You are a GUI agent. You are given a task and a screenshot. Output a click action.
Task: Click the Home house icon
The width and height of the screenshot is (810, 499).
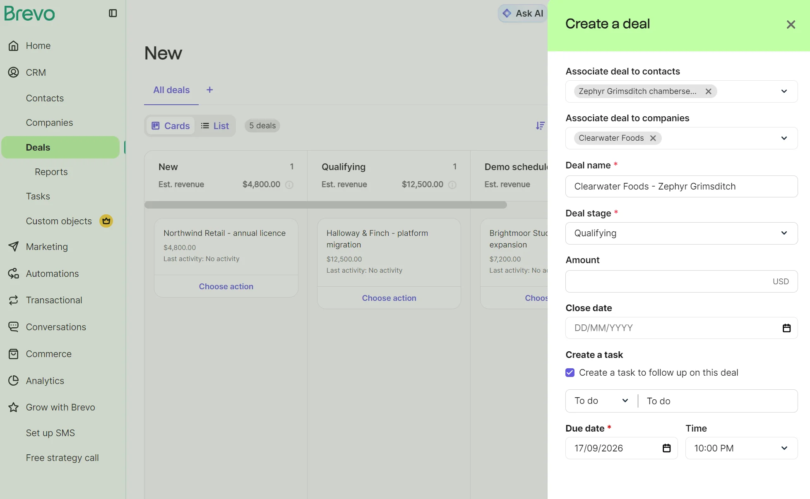tap(14, 46)
